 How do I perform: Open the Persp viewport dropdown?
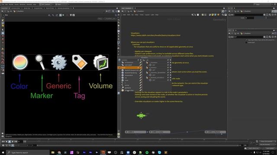point(100,19)
